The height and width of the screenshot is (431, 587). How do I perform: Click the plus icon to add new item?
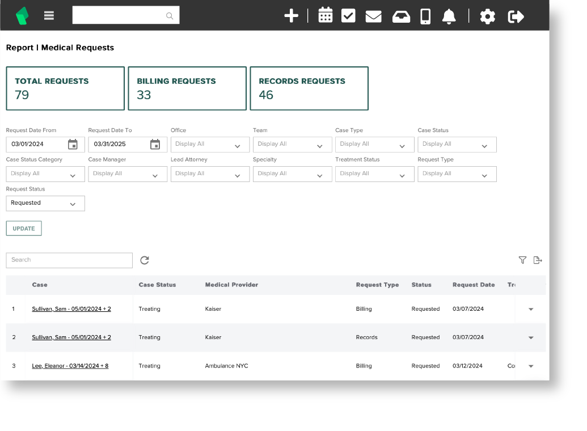click(x=291, y=16)
